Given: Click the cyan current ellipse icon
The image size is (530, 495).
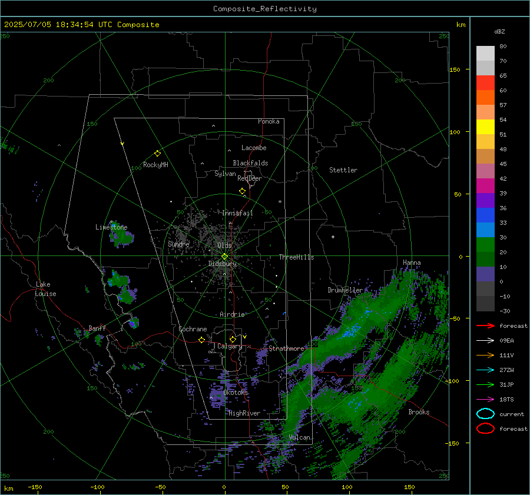Looking at the screenshot, I should click(485, 414).
